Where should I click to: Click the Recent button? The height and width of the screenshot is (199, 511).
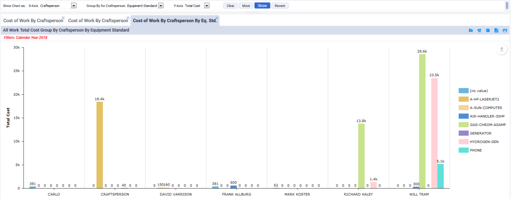280,6
